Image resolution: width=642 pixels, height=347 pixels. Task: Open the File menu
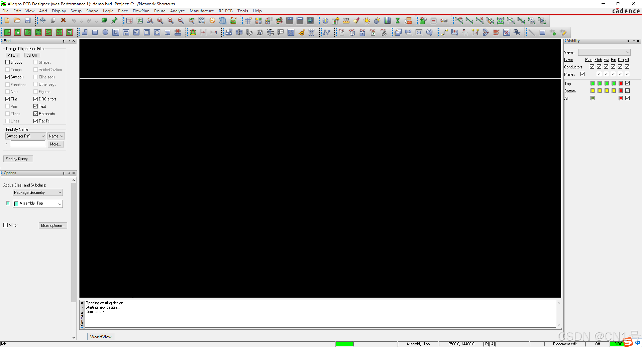[x=5, y=11]
